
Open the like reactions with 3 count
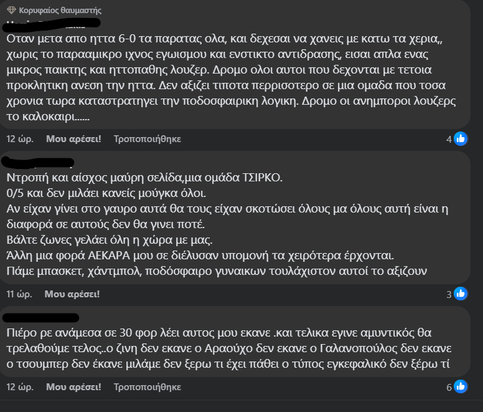(x=457, y=294)
